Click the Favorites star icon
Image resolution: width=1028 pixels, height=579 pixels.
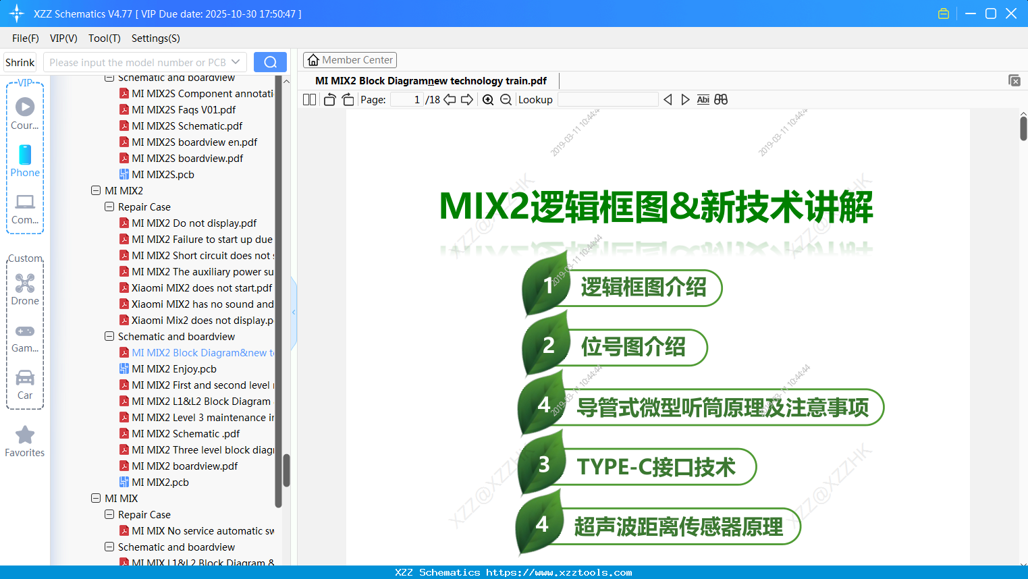(x=24, y=437)
